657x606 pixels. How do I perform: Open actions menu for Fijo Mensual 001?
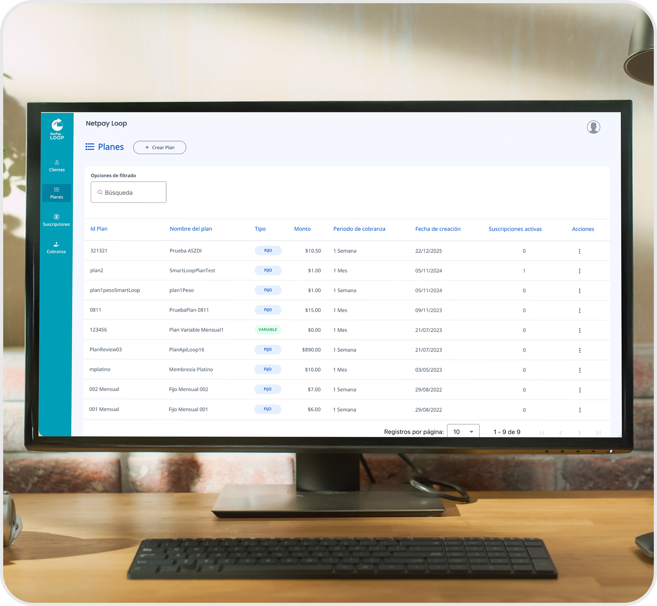[579, 410]
